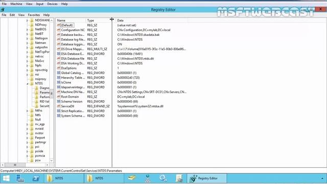
Task: Open the Registry Editor Edit menu
Action: (x=12, y=15)
